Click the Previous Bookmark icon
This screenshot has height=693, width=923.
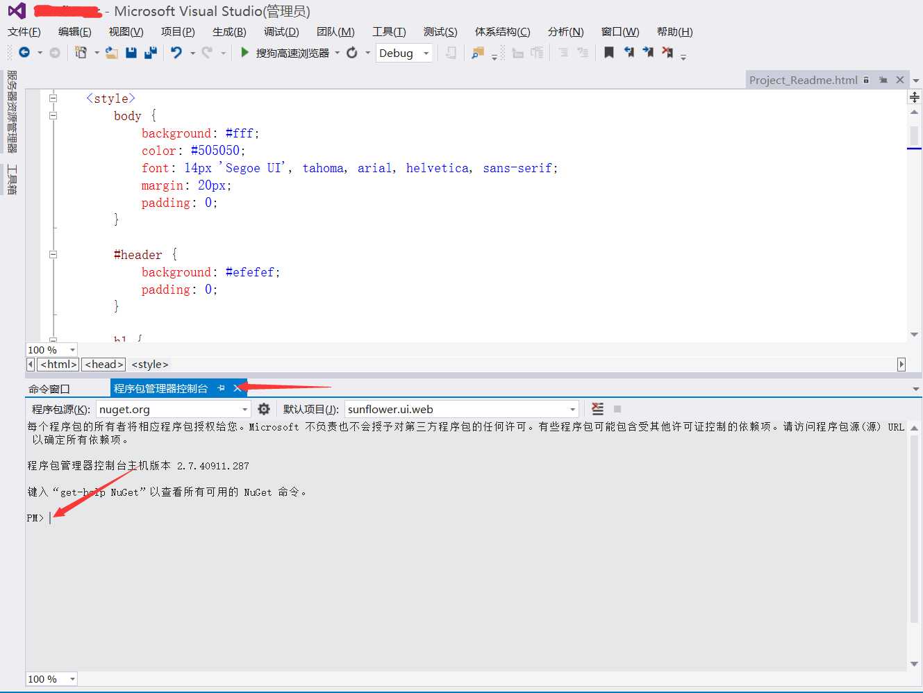click(629, 53)
